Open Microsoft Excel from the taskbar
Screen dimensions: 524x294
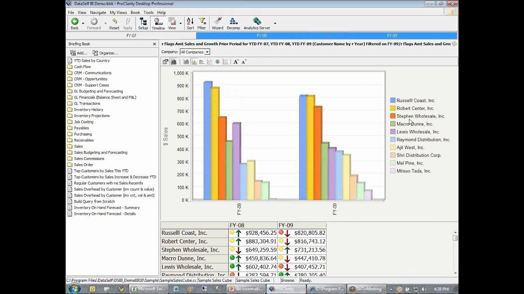148,289
